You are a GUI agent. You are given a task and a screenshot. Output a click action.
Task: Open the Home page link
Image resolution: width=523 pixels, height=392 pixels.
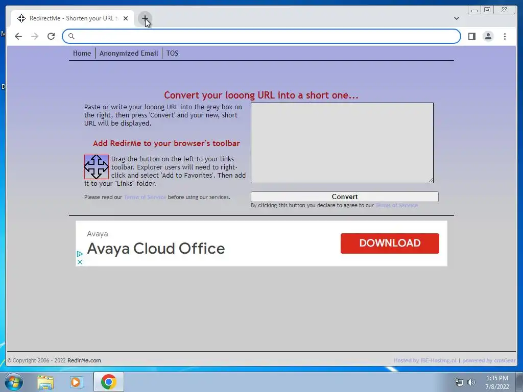[x=82, y=53]
